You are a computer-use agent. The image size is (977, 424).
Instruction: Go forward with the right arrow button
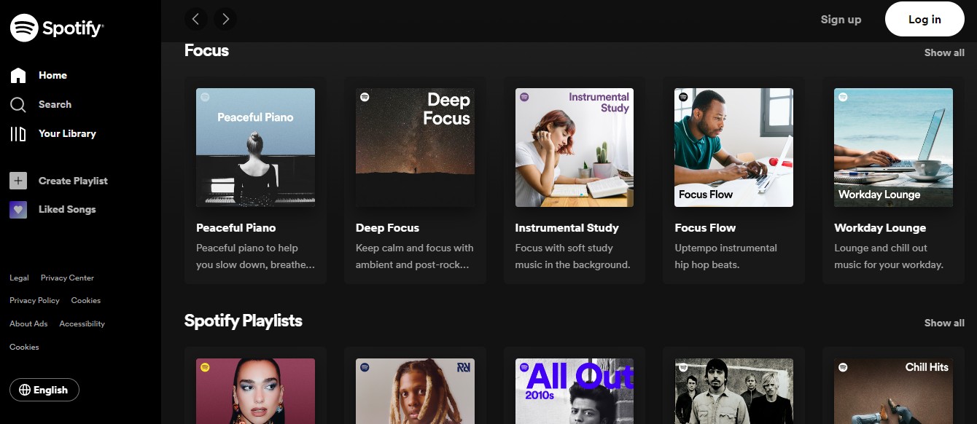[x=225, y=19]
